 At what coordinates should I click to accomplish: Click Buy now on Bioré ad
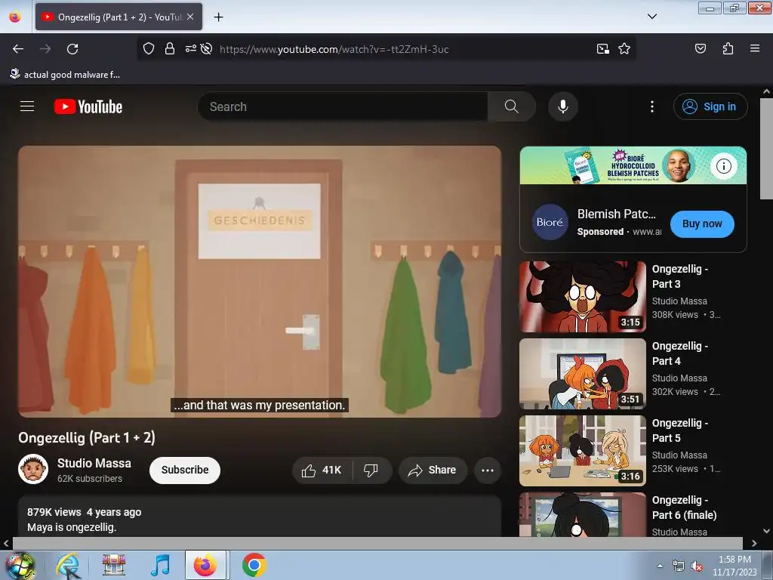click(702, 224)
